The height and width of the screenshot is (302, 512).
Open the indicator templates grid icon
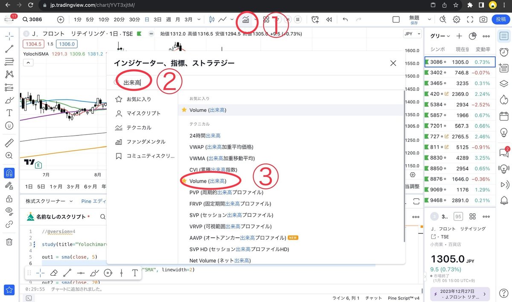tap(266, 19)
